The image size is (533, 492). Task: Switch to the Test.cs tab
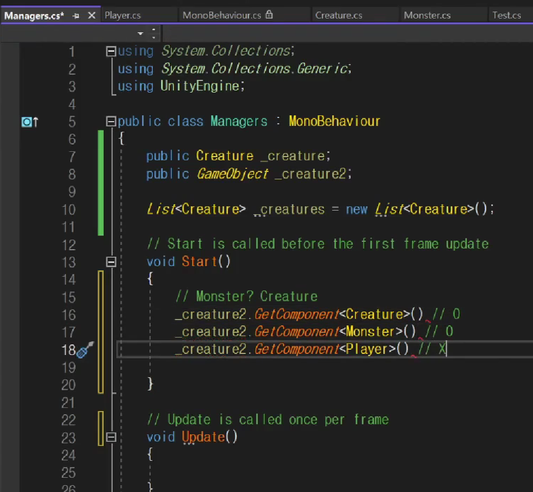point(507,15)
